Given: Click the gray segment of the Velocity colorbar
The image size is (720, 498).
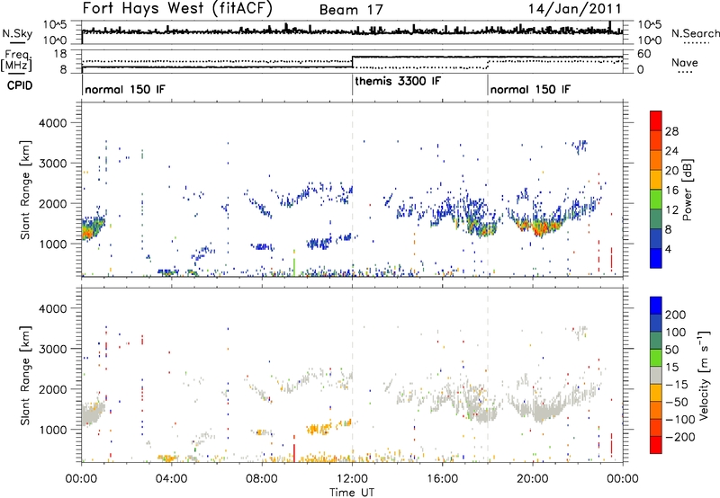Looking at the screenshot, I should click(656, 375).
